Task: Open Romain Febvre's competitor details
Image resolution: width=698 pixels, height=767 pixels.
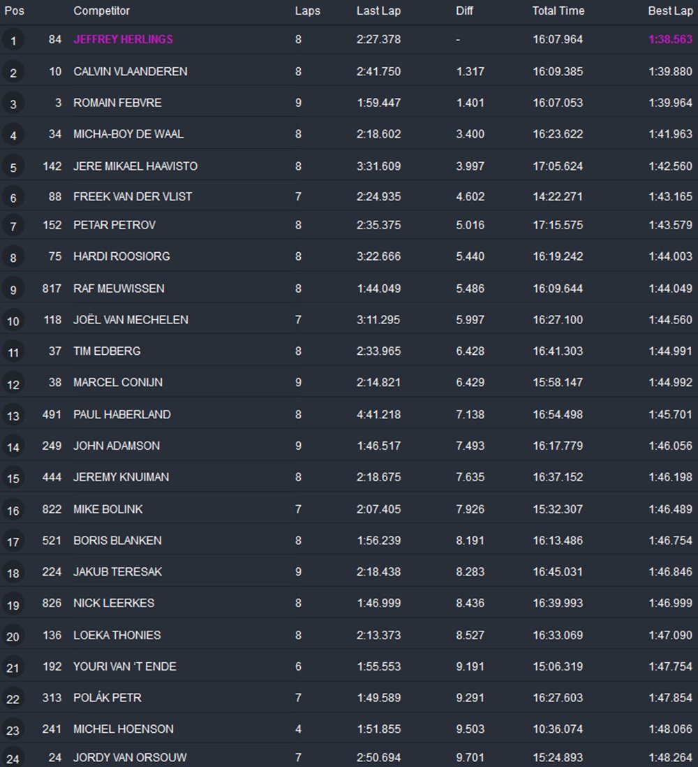Action: click(117, 103)
